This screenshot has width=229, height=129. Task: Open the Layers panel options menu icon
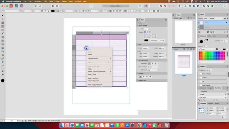tap(228, 15)
